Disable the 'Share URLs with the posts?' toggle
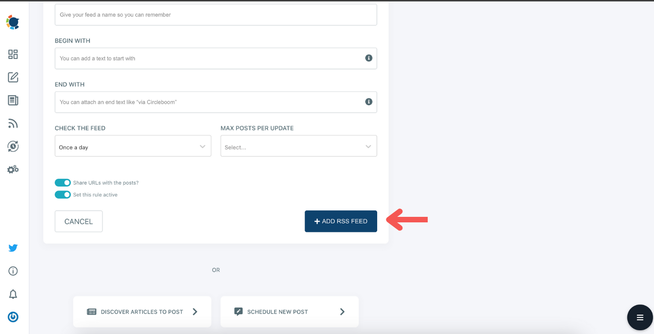This screenshot has width=654, height=334. coord(63,182)
